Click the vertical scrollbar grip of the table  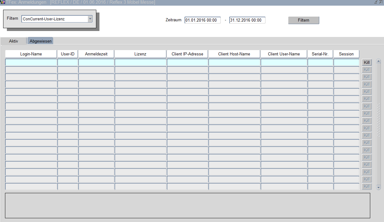coord(378,120)
